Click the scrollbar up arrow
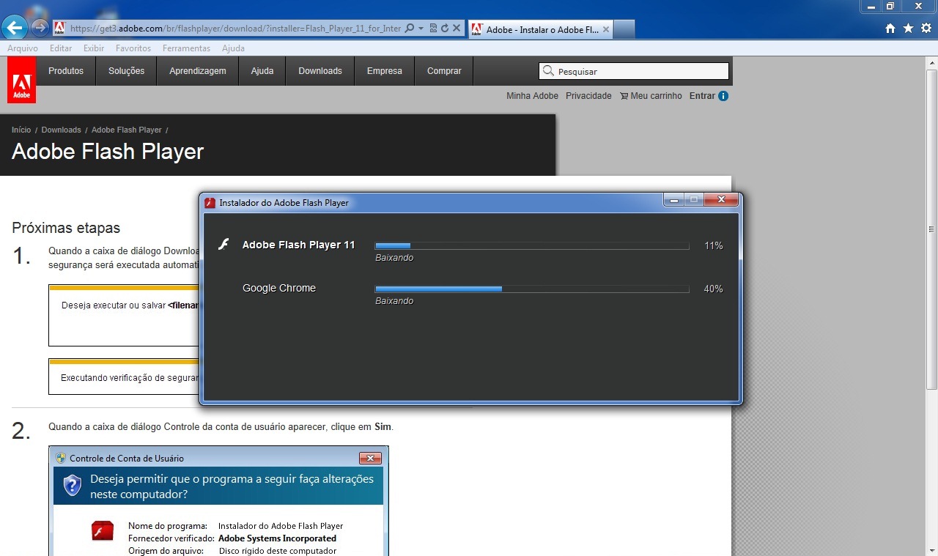The image size is (938, 556). [x=932, y=64]
